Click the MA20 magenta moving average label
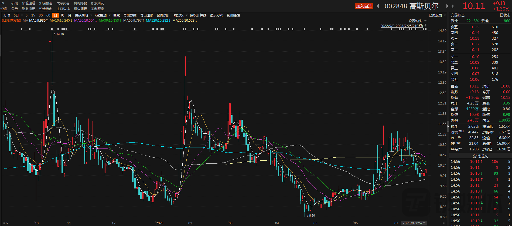 click(84, 21)
